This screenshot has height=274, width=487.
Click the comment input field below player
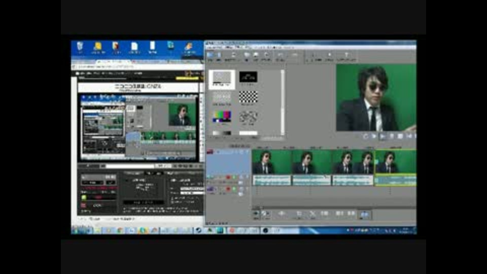tap(130, 166)
